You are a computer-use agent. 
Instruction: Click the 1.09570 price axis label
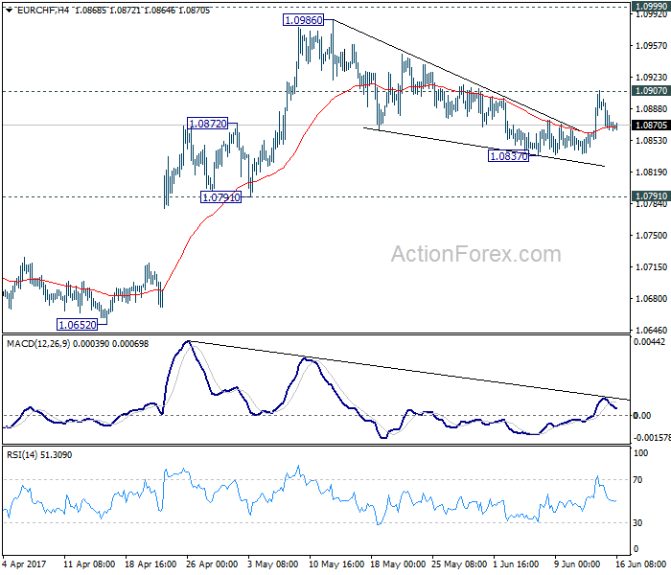651,45
